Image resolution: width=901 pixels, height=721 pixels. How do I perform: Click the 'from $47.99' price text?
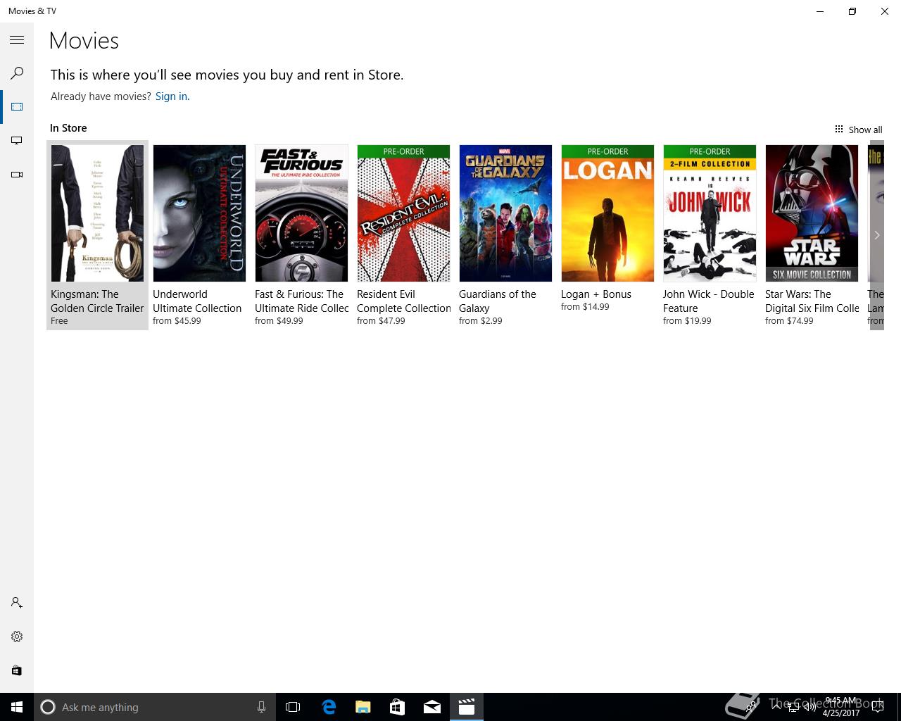pos(381,321)
